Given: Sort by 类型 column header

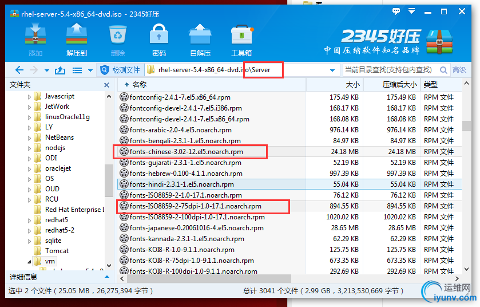Looking at the screenshot, I should click(x=441, y=85).
